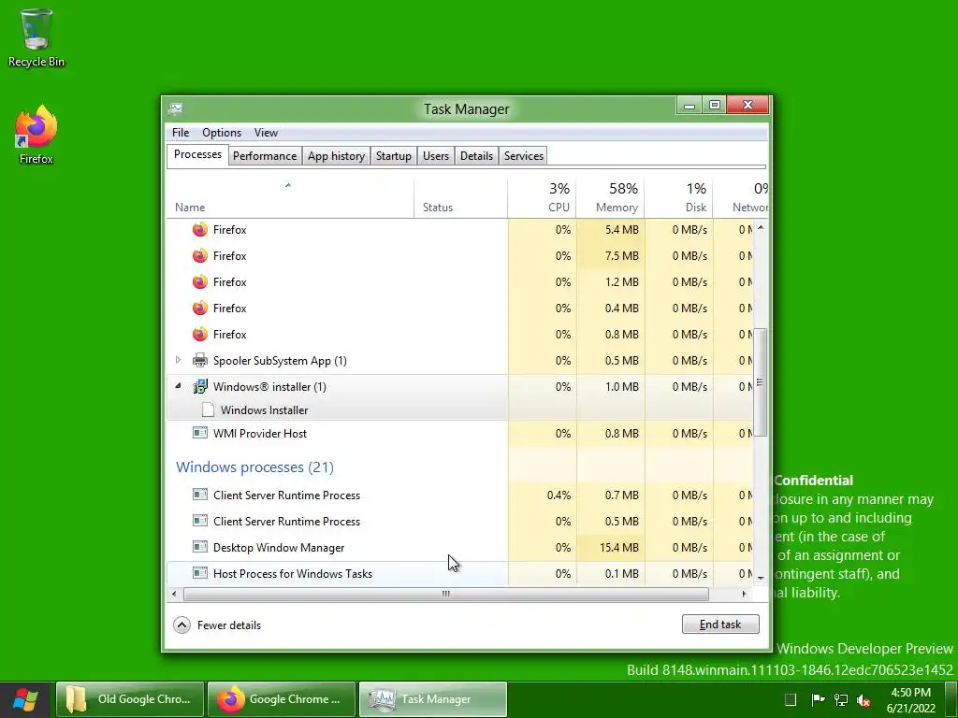Switch to the Performance tab

[265, 156]
